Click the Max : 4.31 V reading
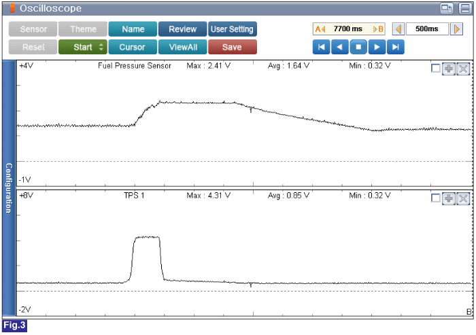This screenshot has height=335, width=476. [x=209, y=196]
